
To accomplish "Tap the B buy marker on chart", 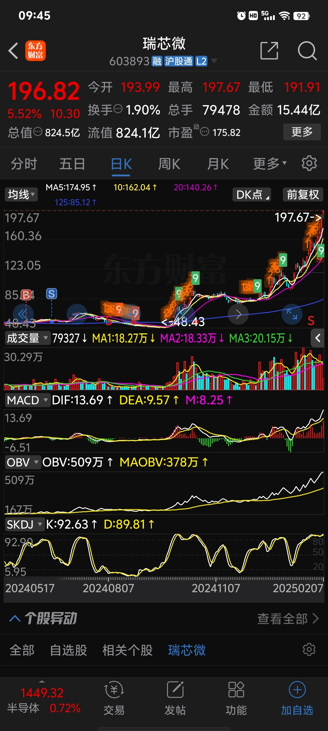I will pos(26,295).
